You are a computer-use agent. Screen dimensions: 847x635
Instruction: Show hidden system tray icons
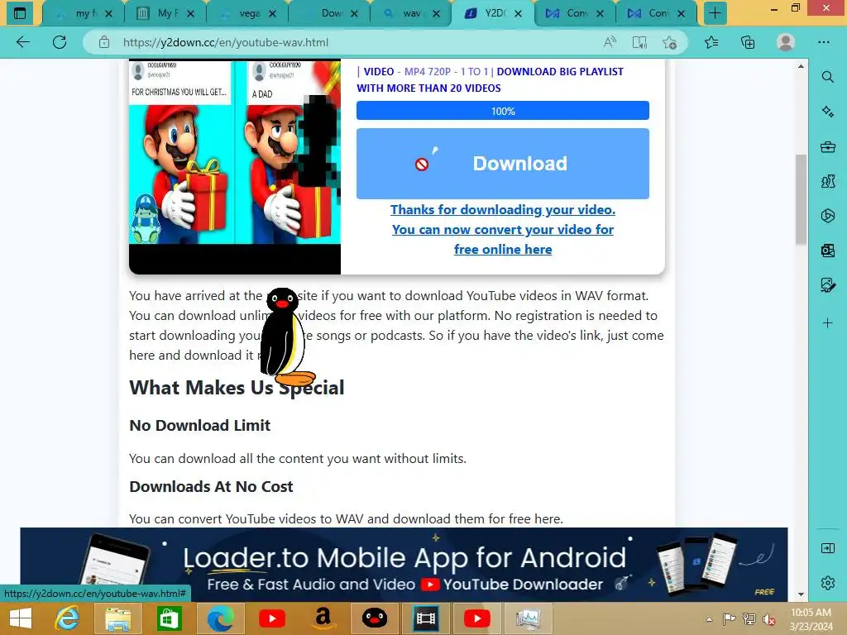[x=709, y=619]
